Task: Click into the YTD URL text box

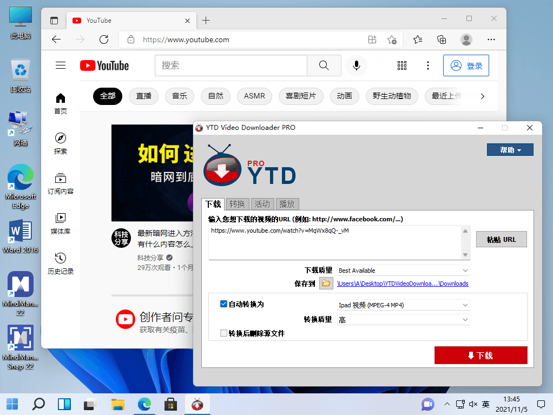Action: click(335, 243)
